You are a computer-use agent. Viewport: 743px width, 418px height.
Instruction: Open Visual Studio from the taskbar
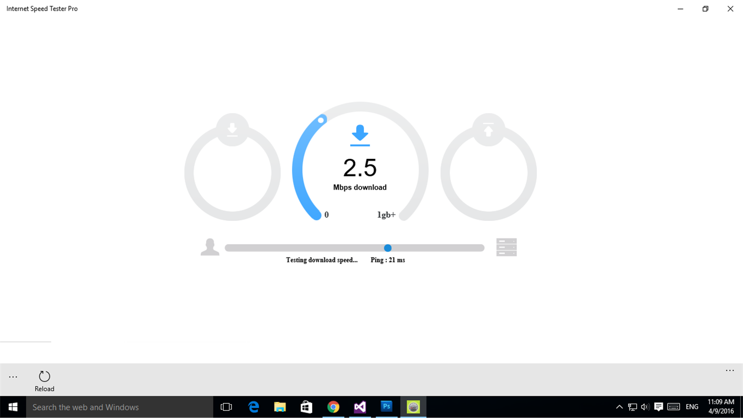360,406
